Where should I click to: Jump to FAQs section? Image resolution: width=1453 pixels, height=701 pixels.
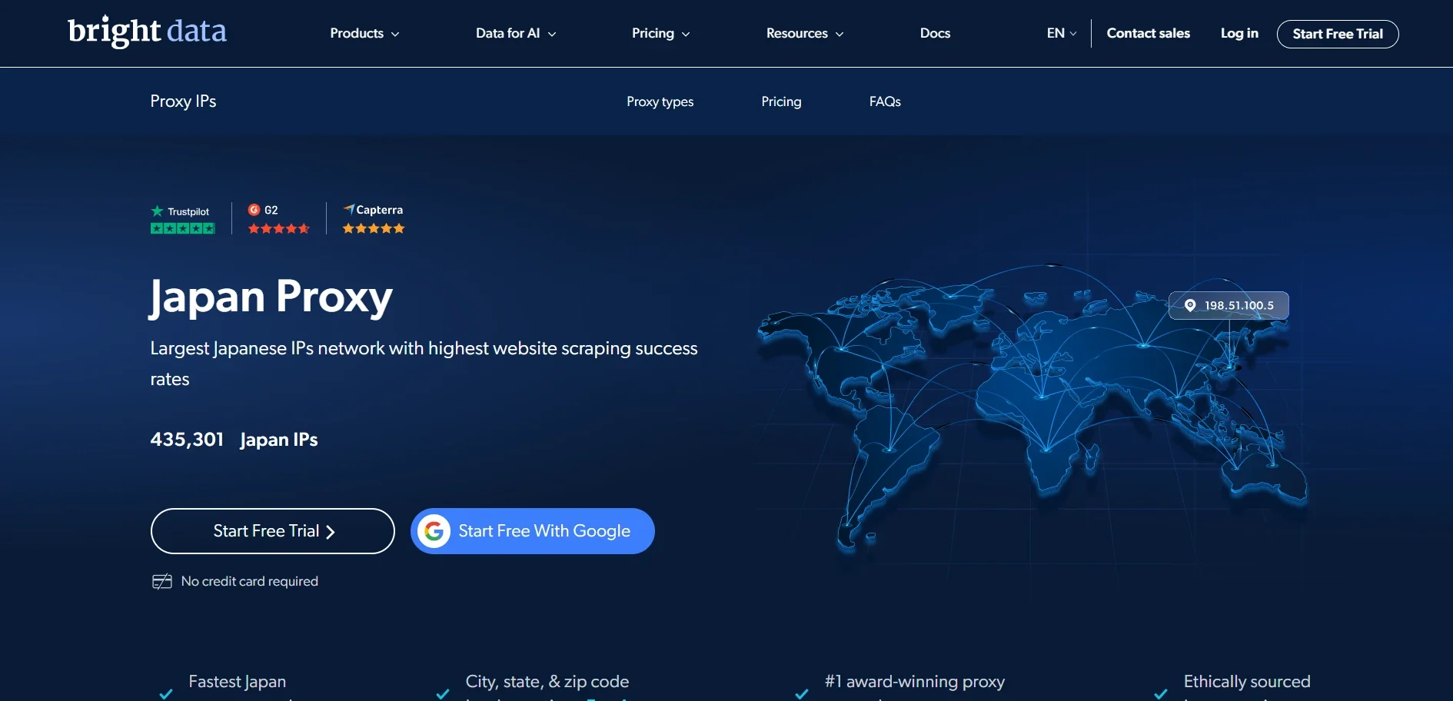[885, 101]
